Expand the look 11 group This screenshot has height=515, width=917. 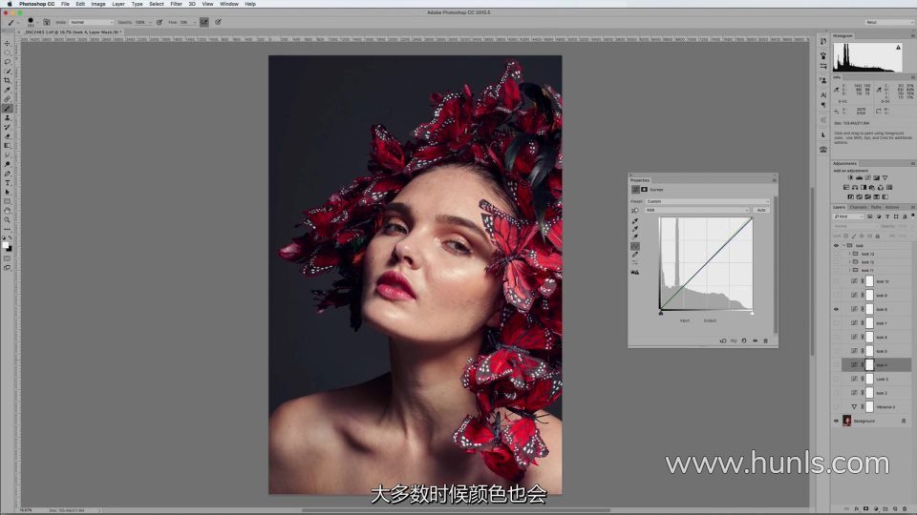pyautogui.click(x=850, y=270)
